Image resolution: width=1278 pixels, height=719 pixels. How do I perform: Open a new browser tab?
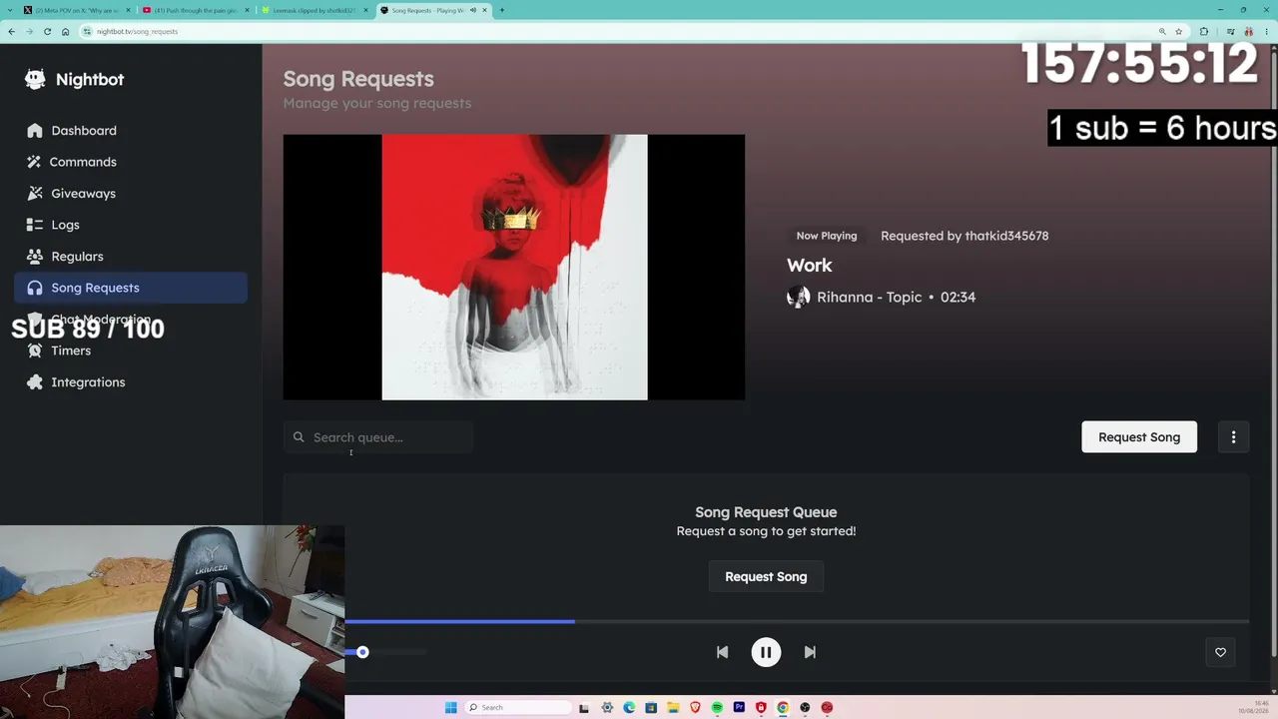[x=501, y=10]
